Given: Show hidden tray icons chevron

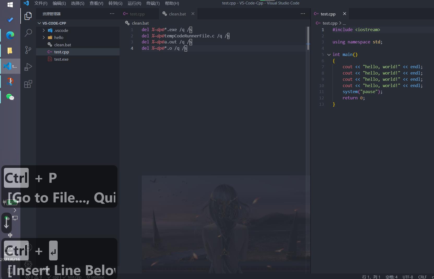Looking at the screenshot, I should [x=15, y=210].
